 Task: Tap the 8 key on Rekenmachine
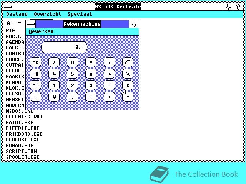click(73, 62)
